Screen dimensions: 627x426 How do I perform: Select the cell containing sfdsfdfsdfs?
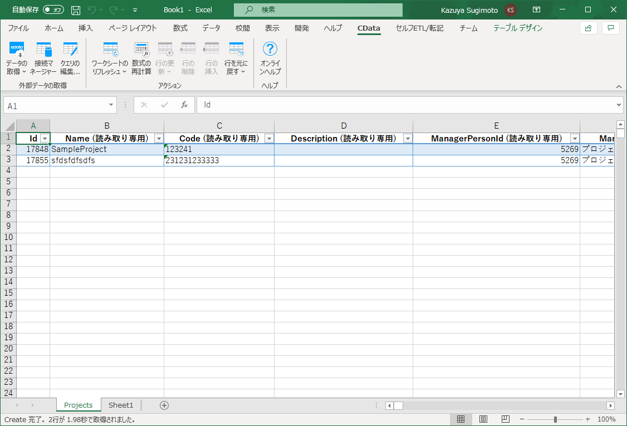[x=107, y=160]
